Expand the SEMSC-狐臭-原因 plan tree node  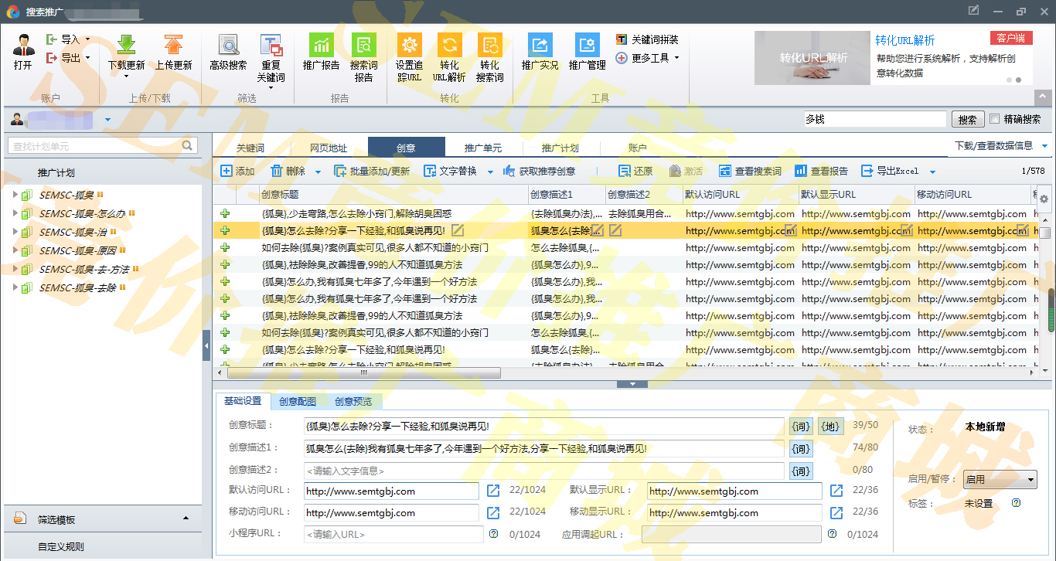15,250
